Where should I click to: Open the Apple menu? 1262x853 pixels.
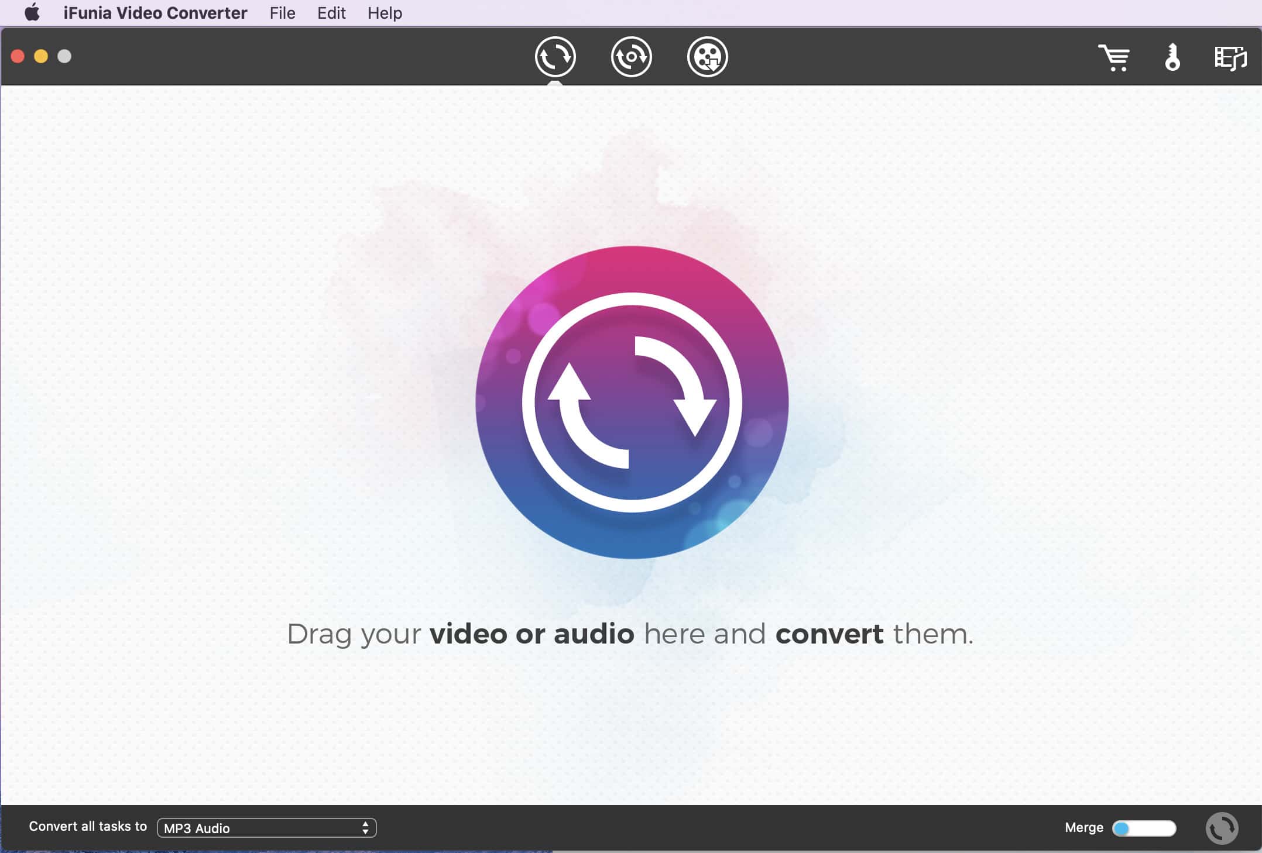click(32, 13)
